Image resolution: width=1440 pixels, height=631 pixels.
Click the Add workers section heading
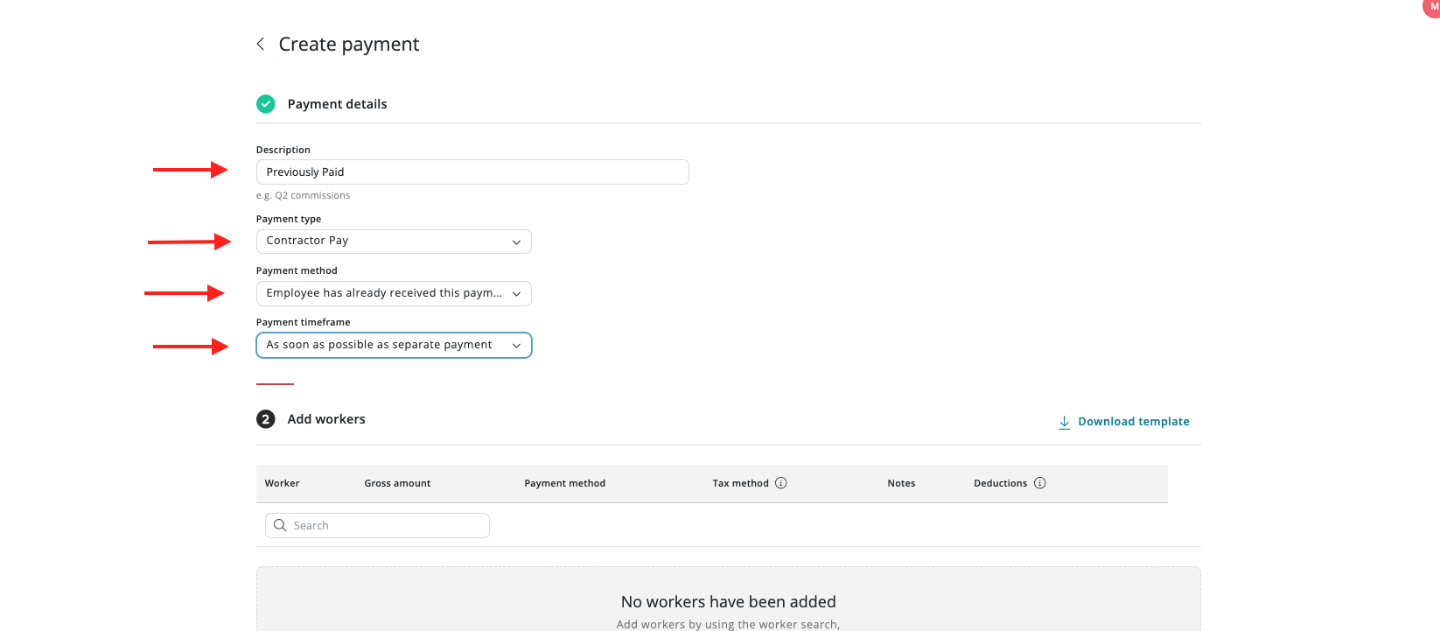[x=326, y=419]
